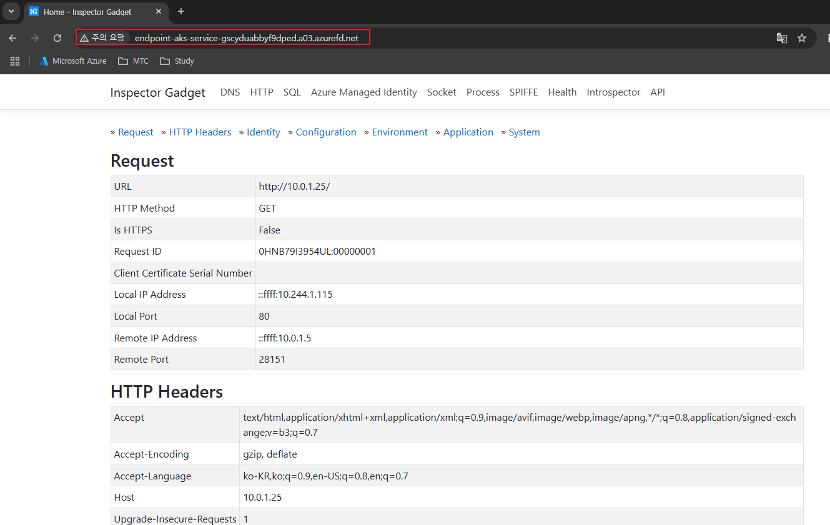This screenshot has width=830, height=525.
Task: Click the Accept header value text
Action: (520, 424)
